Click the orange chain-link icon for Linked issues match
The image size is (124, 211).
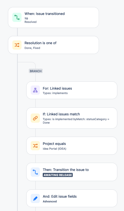pos(35,118)
